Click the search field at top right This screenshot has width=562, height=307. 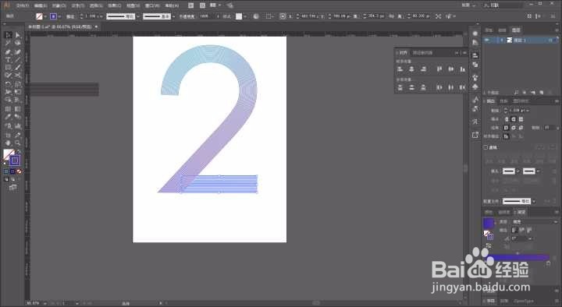tap(502, 5)
